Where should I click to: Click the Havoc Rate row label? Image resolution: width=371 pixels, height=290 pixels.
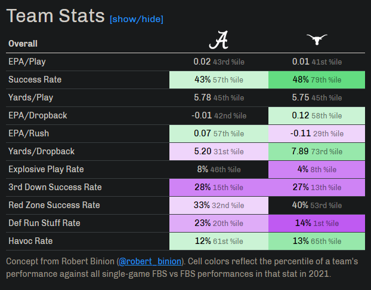pos(30,241)
